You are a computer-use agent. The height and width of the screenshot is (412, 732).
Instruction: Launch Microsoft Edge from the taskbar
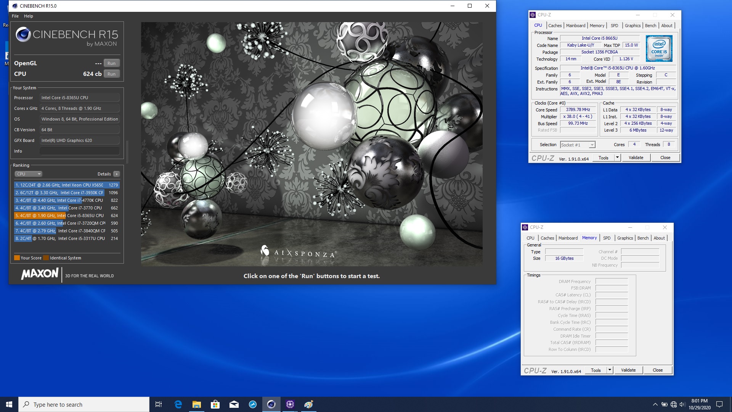178,404
